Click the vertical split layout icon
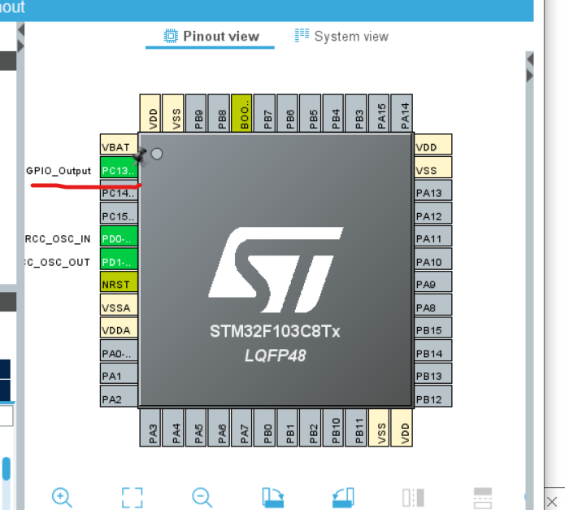565x510 pixels. pyautogui.click(x=413, y=497)
